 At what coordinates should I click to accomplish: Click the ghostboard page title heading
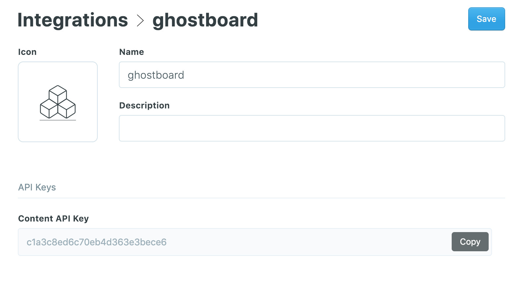pos(205,21)
